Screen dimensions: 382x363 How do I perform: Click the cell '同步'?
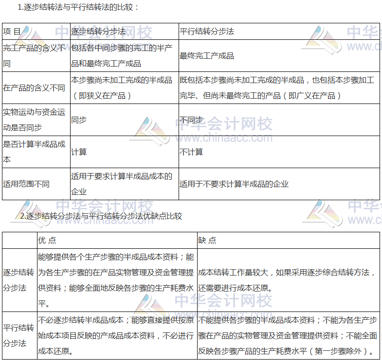125,120
